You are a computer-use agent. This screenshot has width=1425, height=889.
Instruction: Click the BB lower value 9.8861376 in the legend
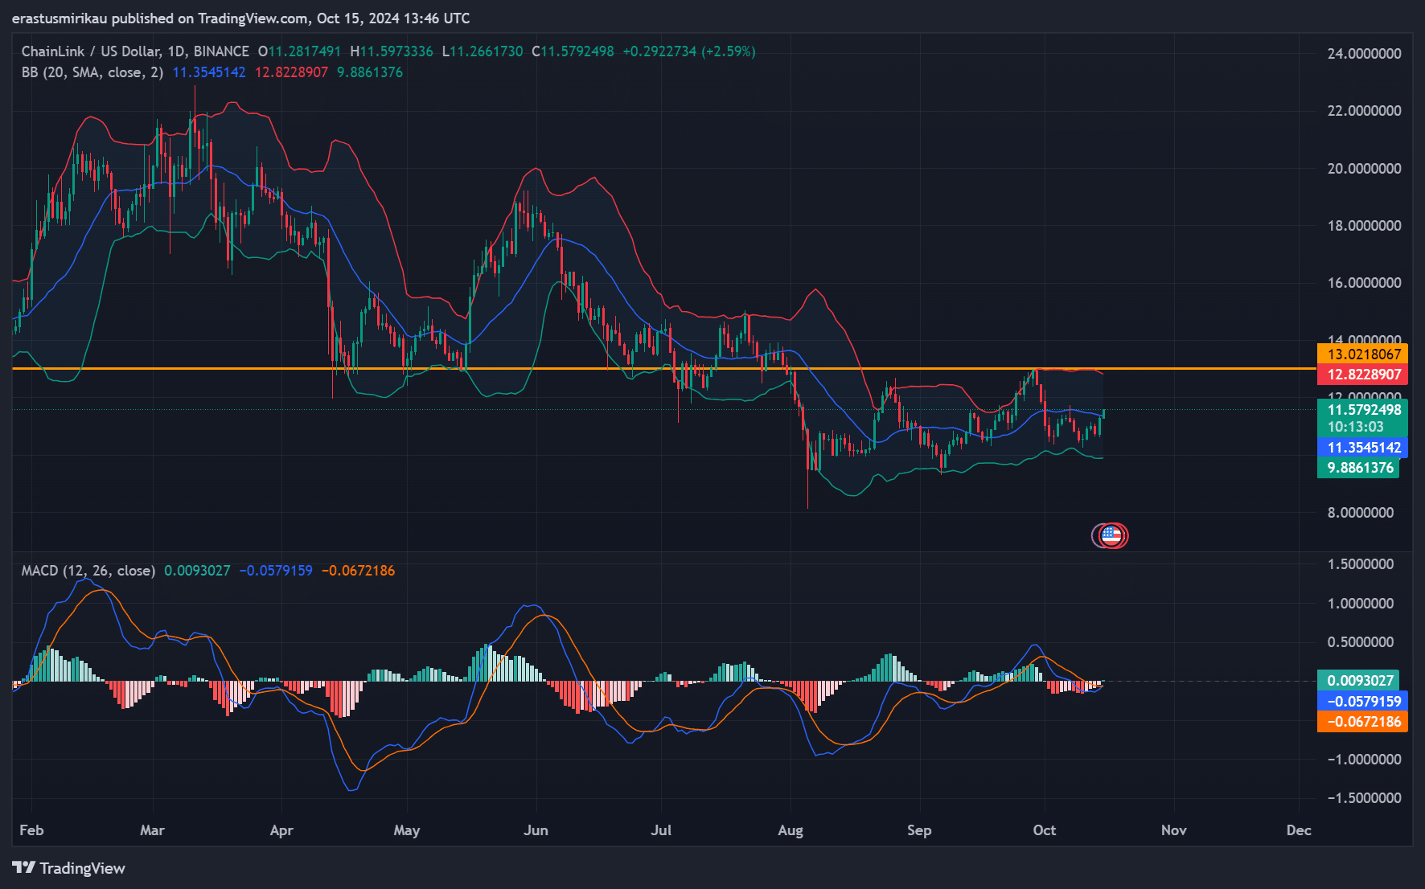tap(370, 72)
